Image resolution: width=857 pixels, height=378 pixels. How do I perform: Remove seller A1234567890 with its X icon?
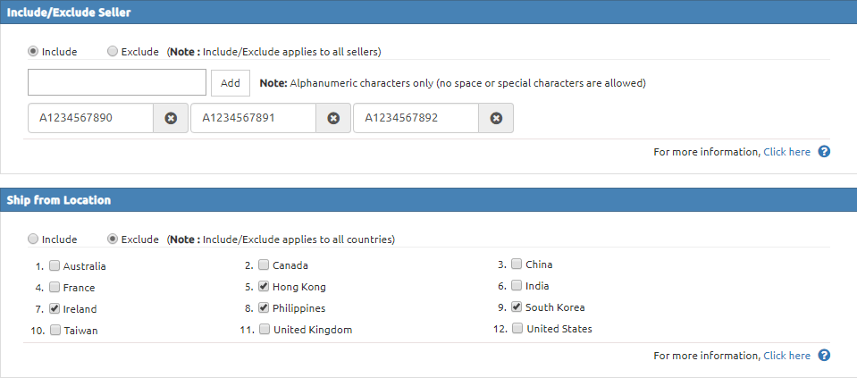171,118
